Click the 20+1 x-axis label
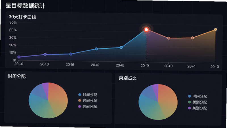 click(191, 66)
